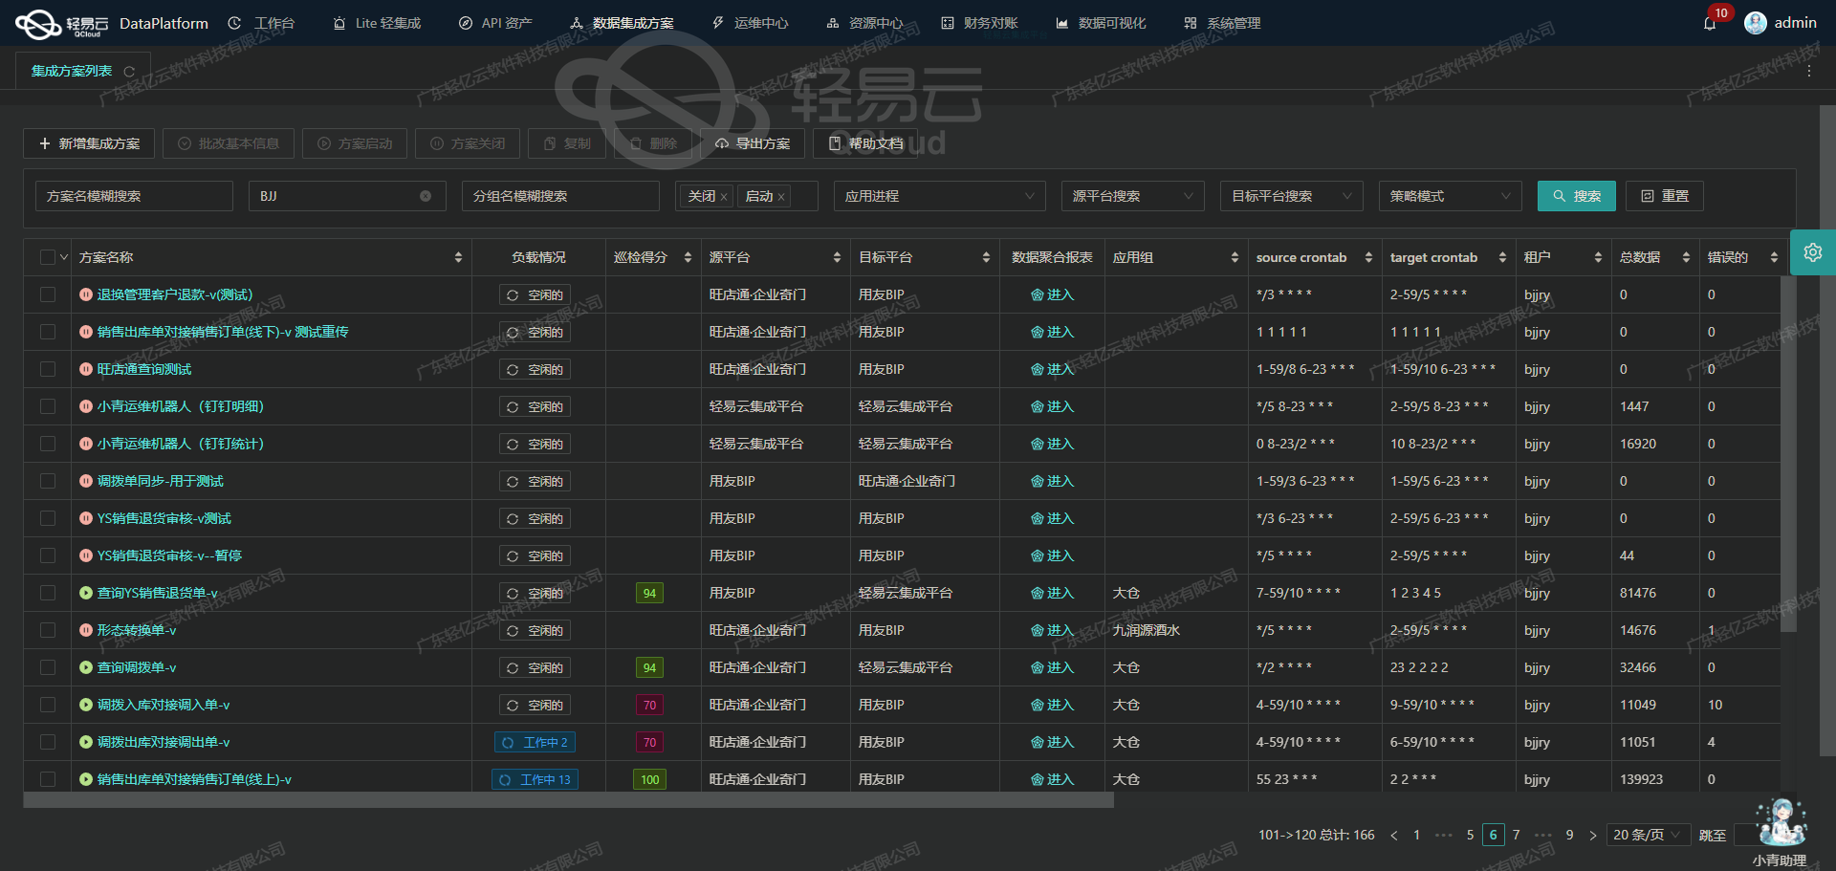Screen dimensions: 1836x871
Task: Open the table settings gear
Action: tap(1812, 252)
